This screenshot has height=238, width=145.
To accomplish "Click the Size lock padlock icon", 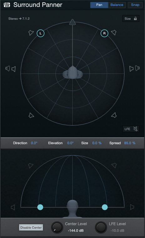I will [135, 18].
